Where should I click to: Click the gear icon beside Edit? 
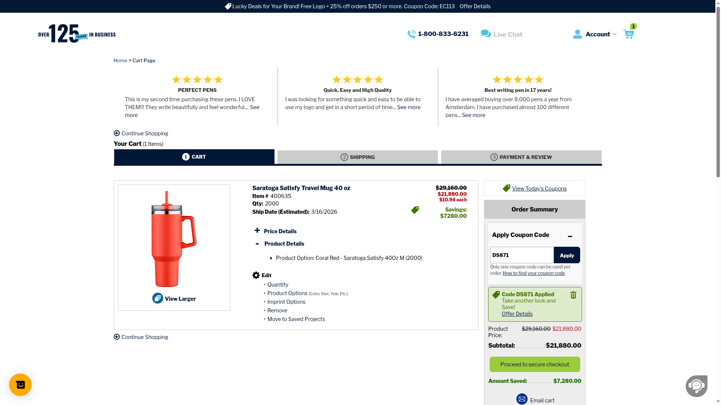[256, 275]
